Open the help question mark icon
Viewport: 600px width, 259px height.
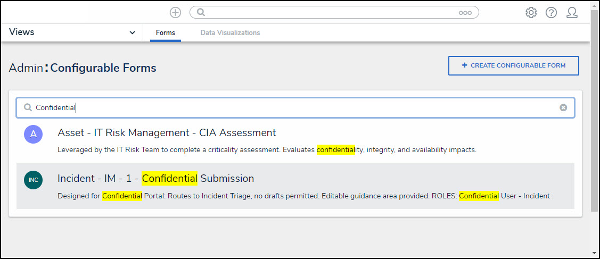pos(551,12)
